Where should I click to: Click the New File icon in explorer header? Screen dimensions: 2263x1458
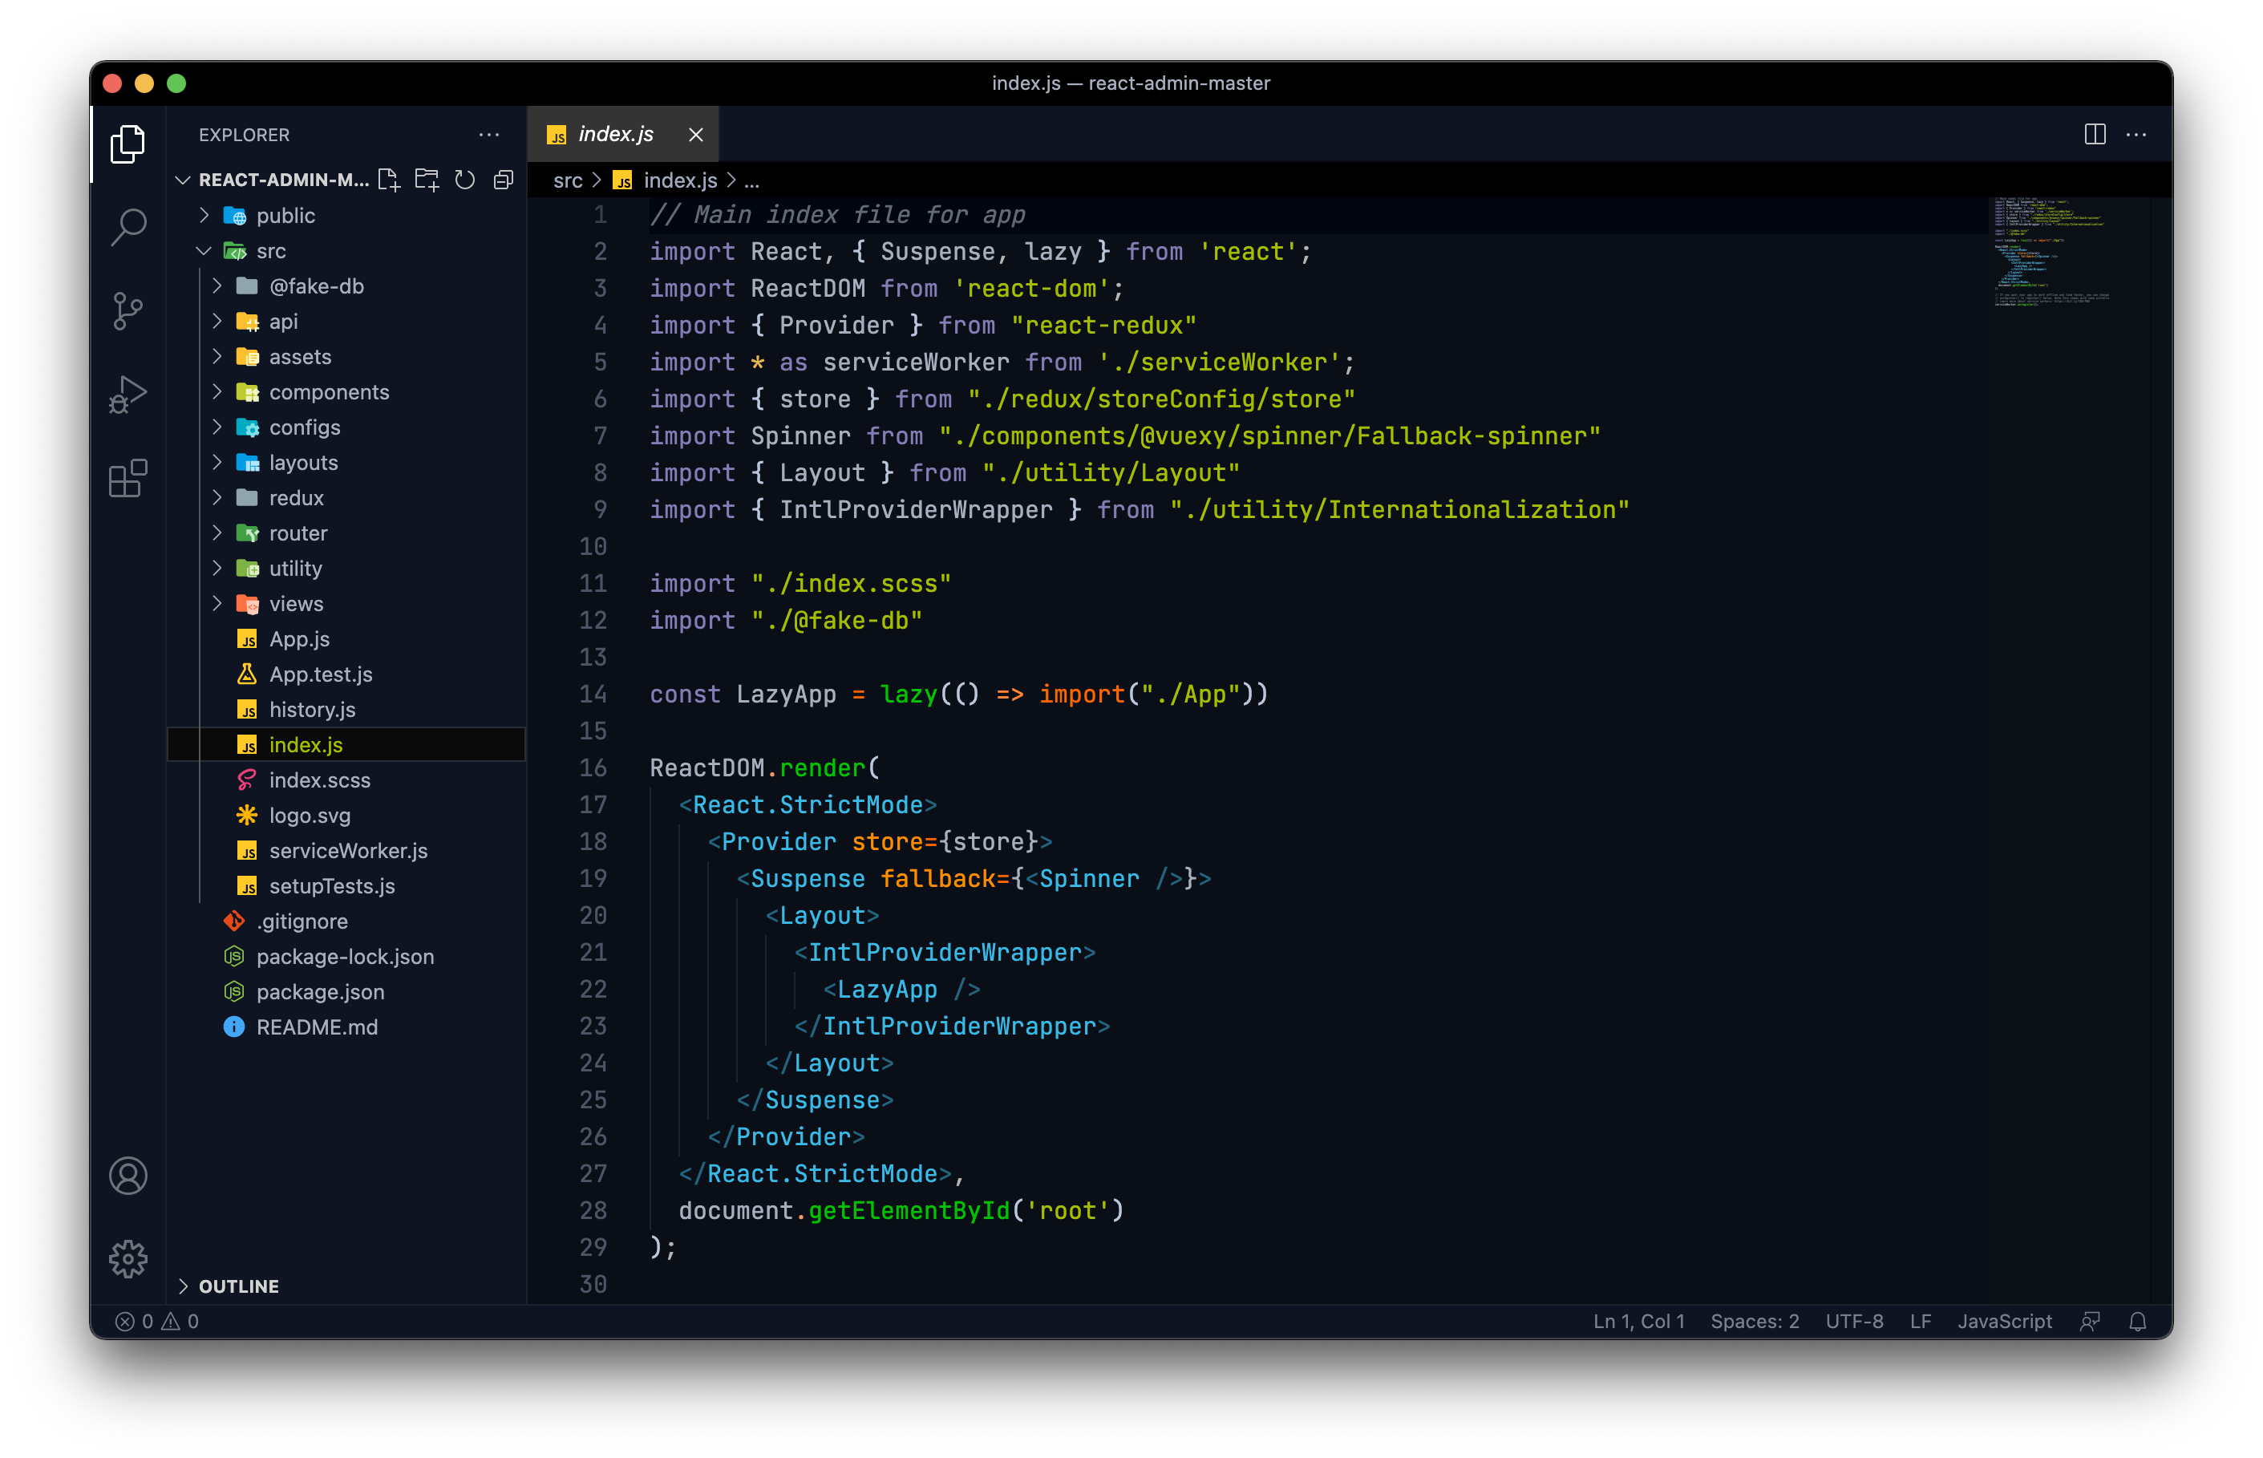[388, 180]
